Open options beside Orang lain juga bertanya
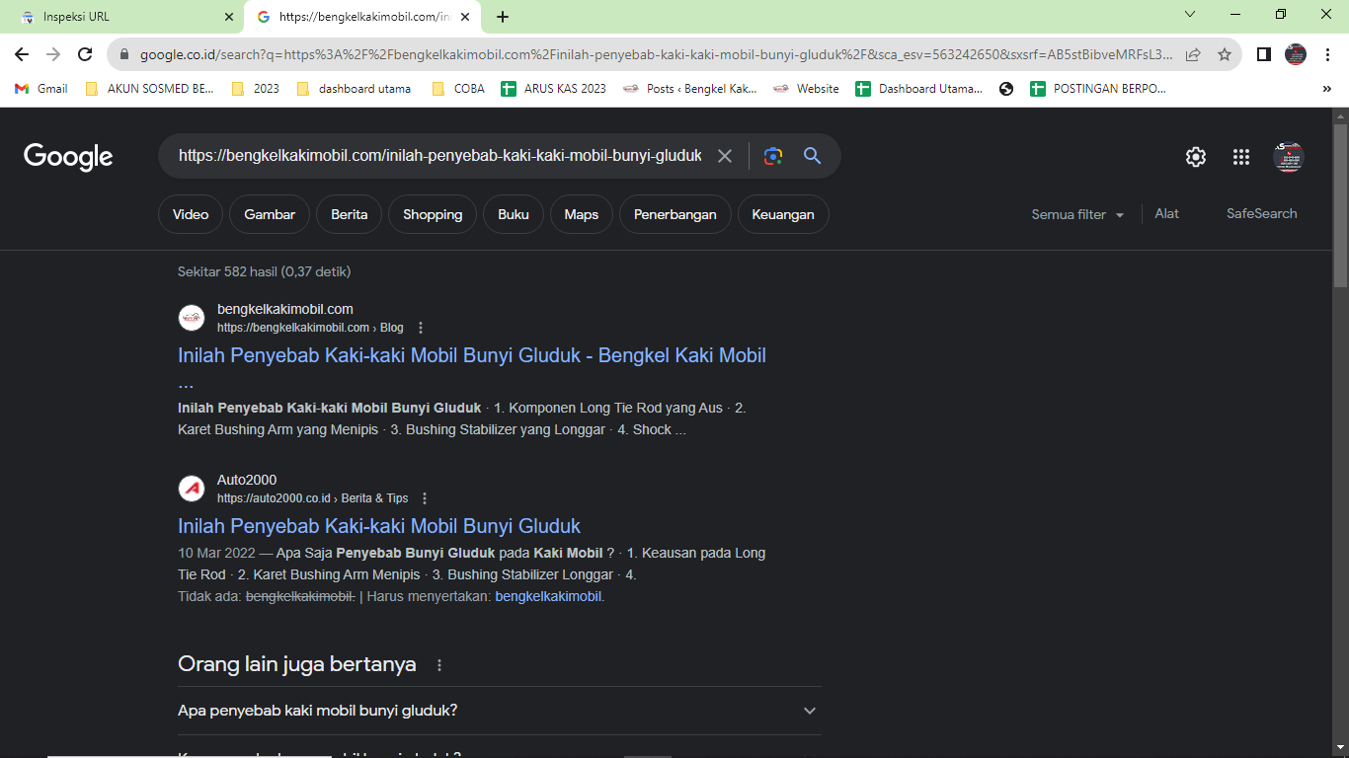 pos(439,665)
